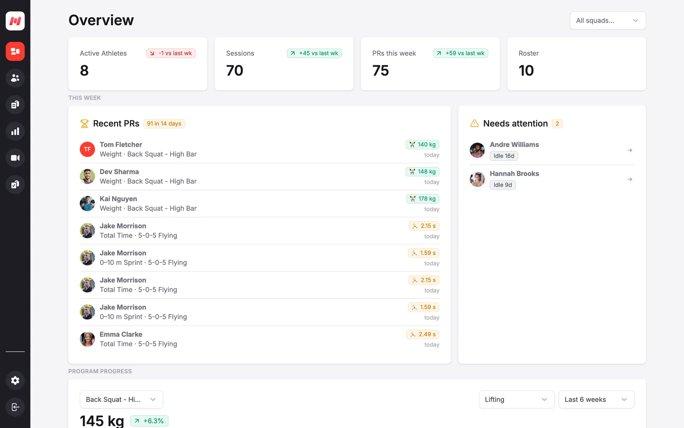Open Andre Williams attention entry
This screenshot has width=684, height=428.
[x=552, y=150]
